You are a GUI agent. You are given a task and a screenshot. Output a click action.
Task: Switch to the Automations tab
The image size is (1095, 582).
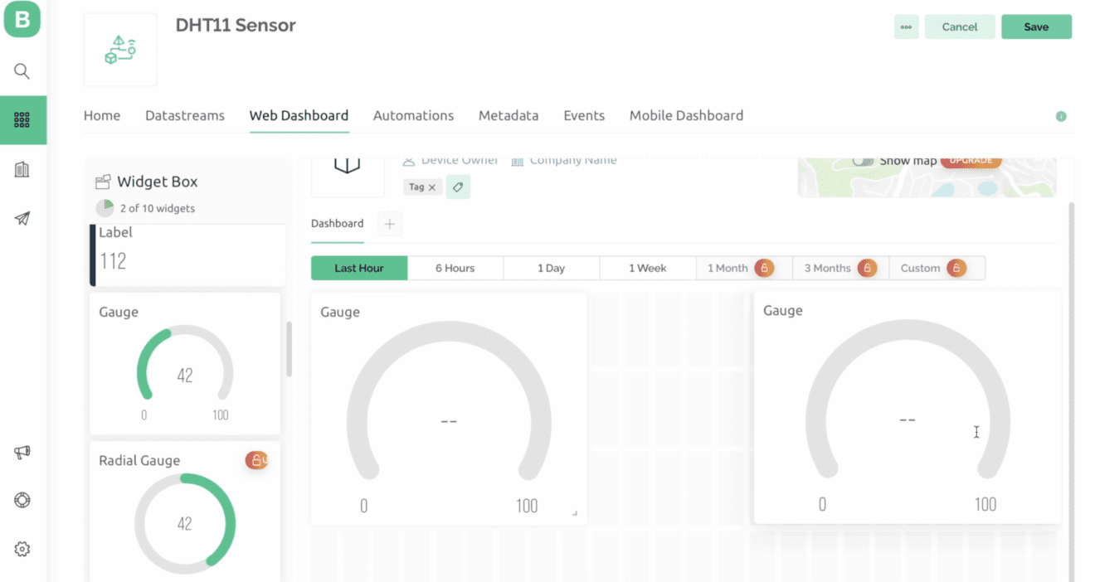413,115
